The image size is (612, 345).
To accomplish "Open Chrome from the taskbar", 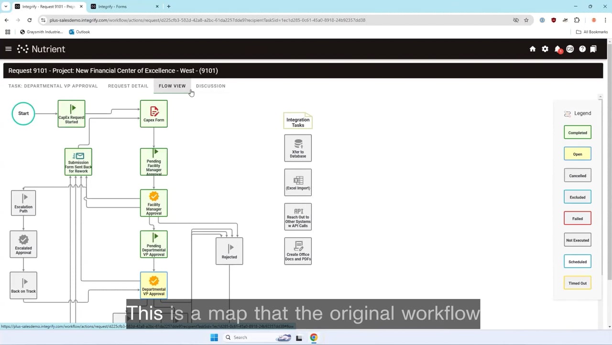I will [x=314, y=337].
